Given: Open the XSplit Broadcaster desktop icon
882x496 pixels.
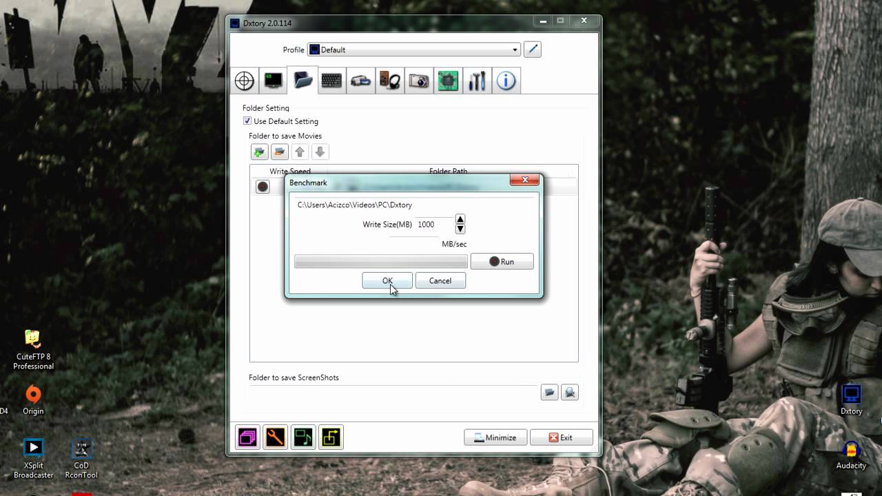Looking at the screenshot, I should (33, 459).
